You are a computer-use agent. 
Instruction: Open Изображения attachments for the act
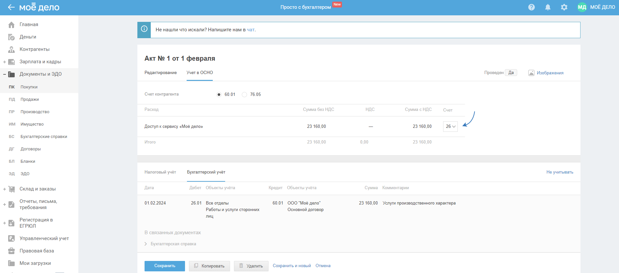click(x=550, y=73)
